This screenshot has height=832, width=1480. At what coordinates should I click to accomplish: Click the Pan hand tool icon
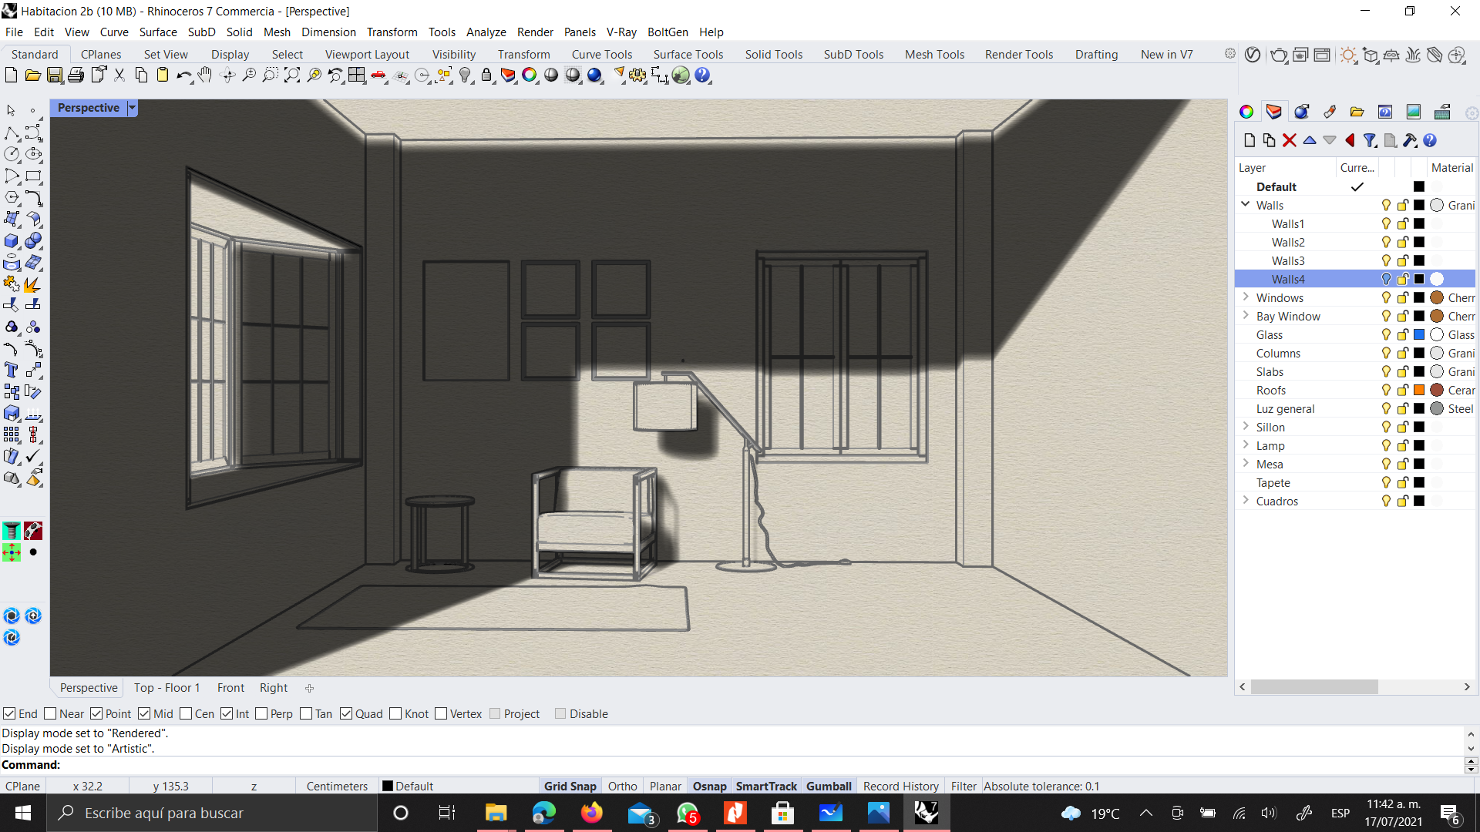click(x=205, y=75)
